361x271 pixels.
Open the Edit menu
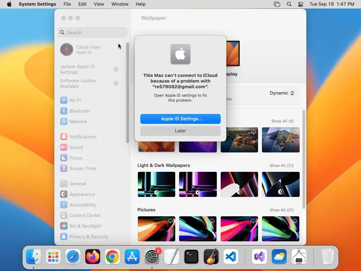click(82, 4)
